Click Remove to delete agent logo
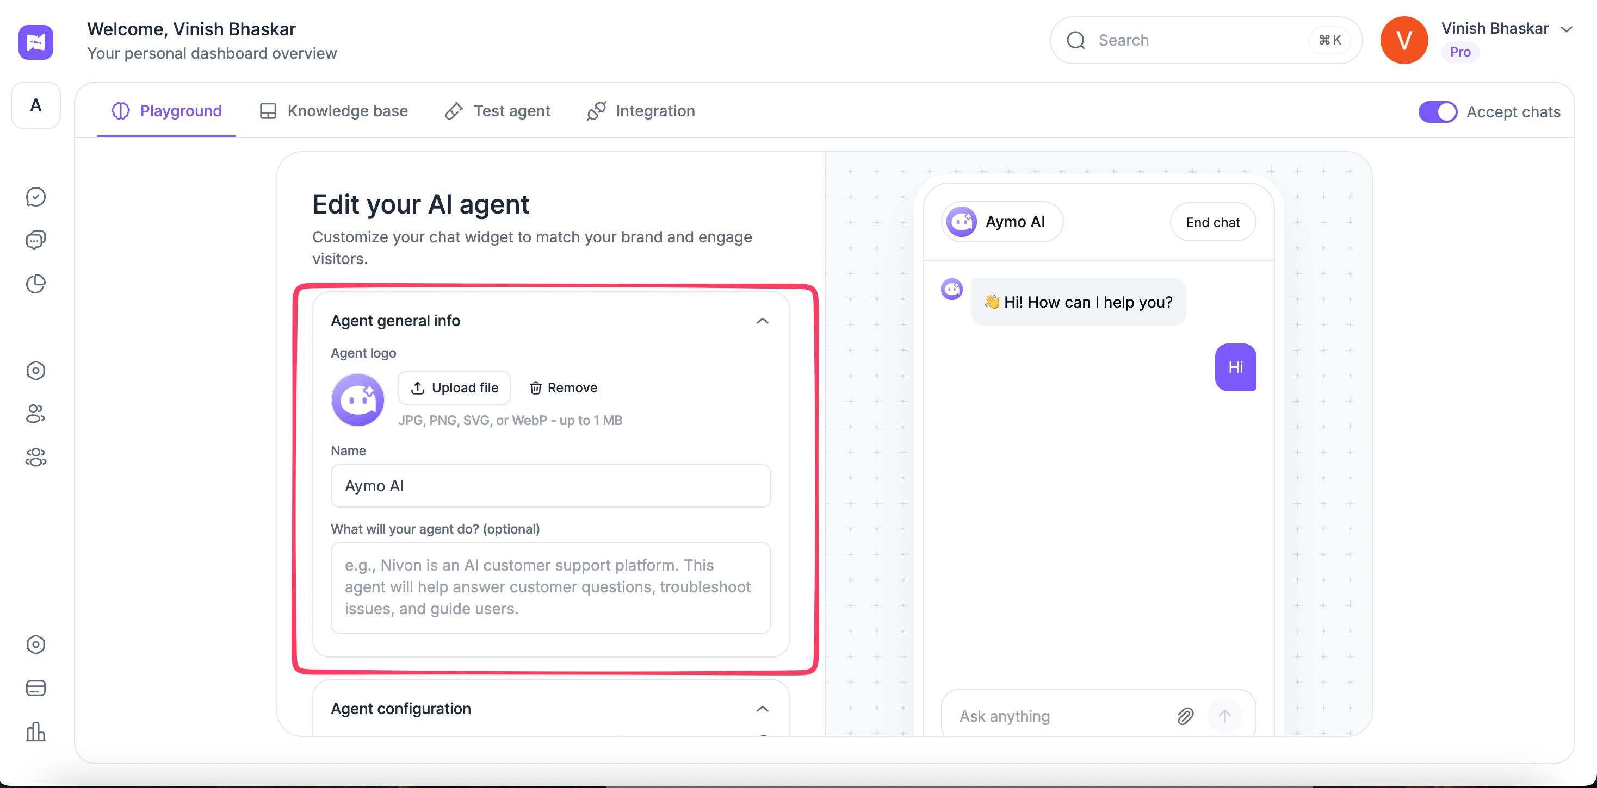 (x=563, y=388)
